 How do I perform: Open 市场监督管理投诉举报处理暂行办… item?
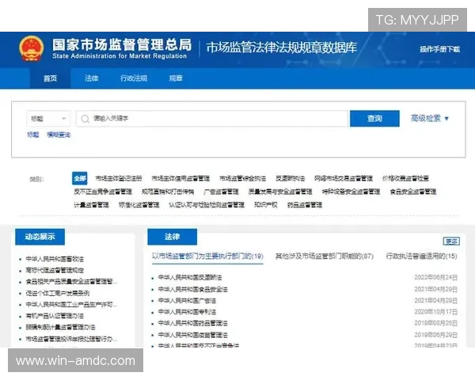71,339
